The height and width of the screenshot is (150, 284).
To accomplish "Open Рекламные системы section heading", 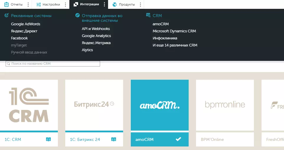I will (31, 16).
